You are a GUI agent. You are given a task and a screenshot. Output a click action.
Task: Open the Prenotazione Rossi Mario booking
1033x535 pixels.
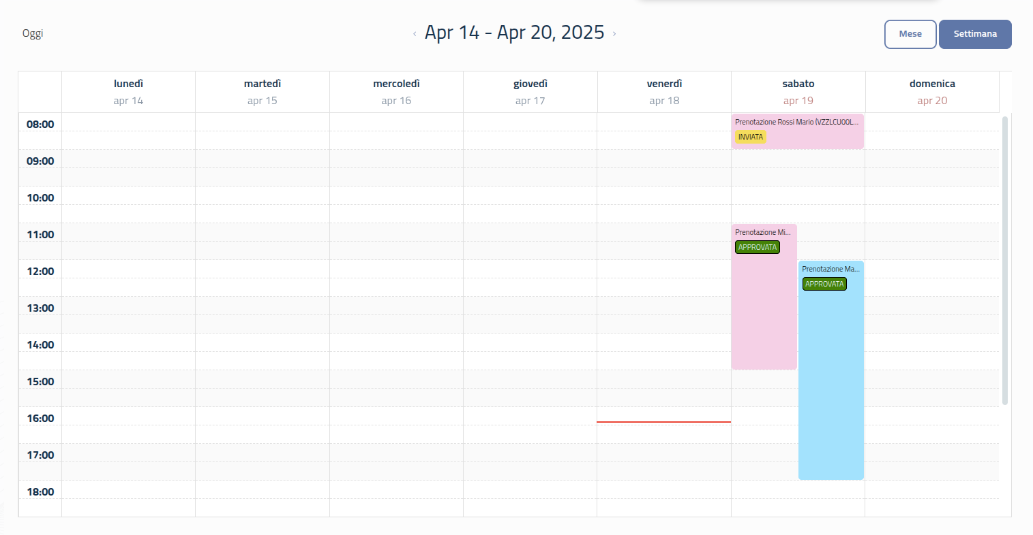pyautogui.click(x=796, y=123)
